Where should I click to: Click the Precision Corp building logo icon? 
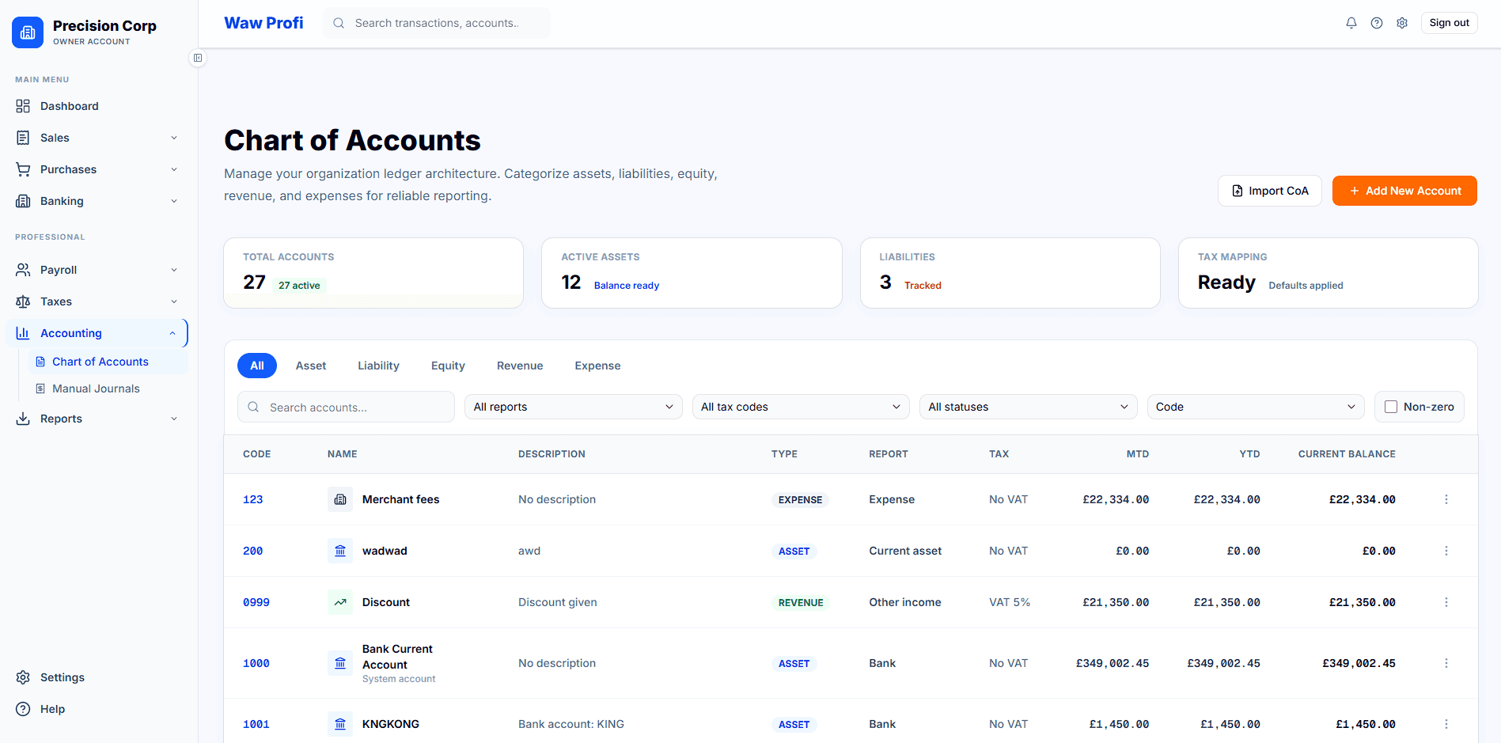[x=28, y=32]
